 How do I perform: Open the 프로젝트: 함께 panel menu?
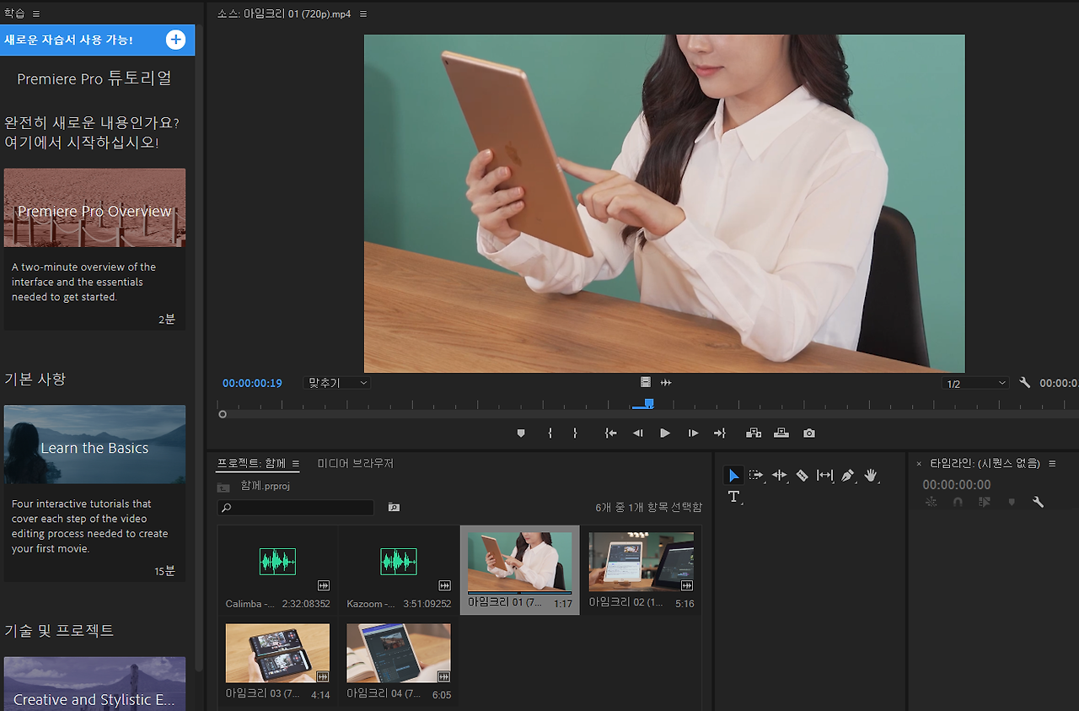coord(296,464)
